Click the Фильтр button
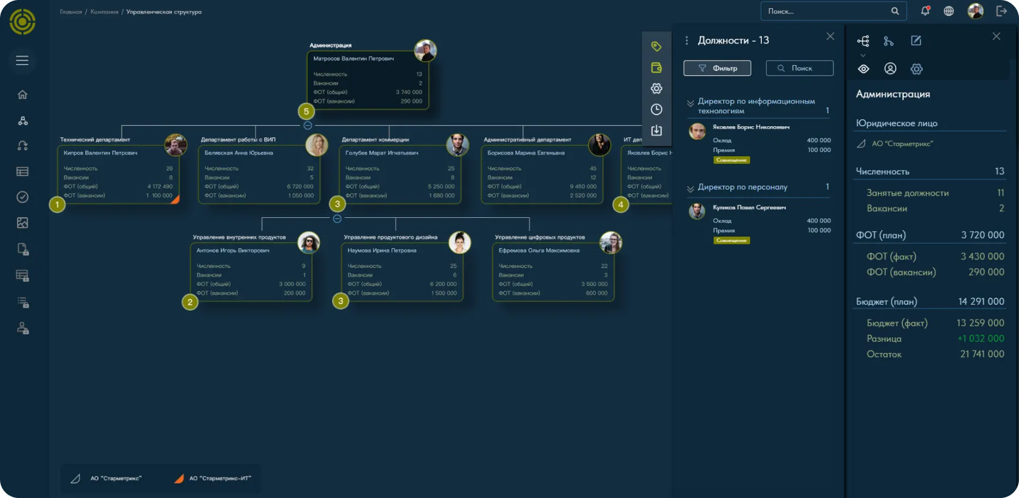 (x=717, y=68)
